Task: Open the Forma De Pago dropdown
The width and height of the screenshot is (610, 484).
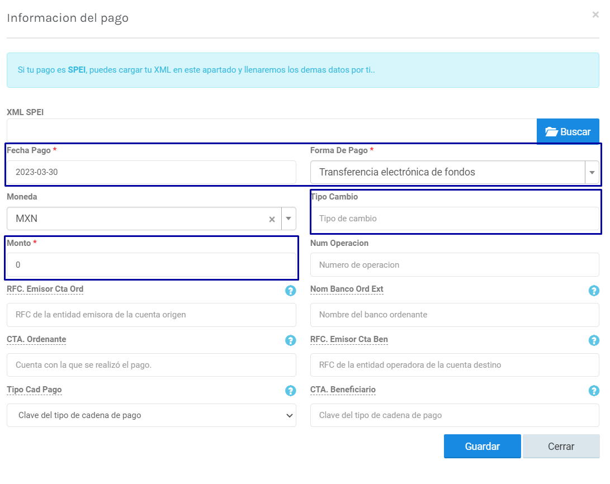Action: [x=592, y=173]
